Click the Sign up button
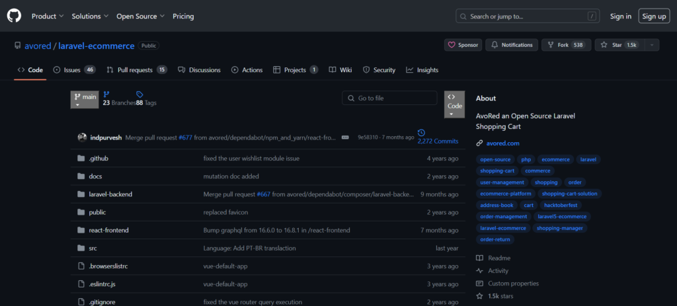This screenshot has width=677, height=306. [x=654, y=16]
